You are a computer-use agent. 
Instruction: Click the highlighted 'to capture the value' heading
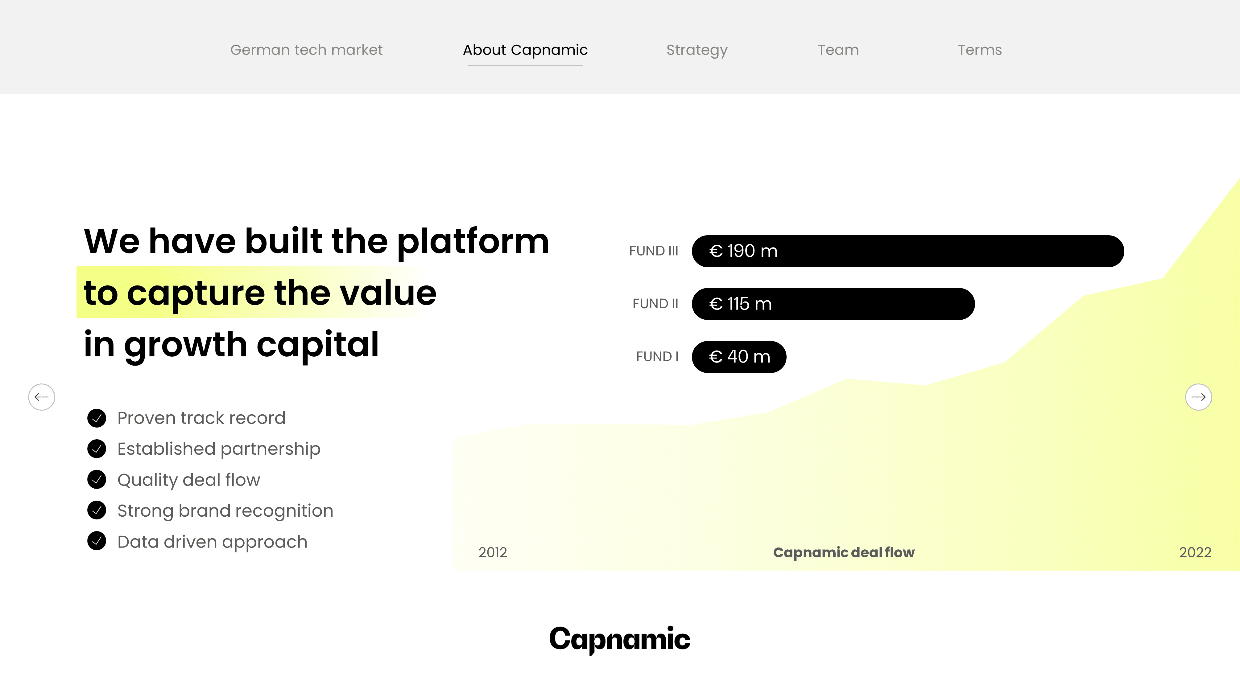(260, 293)
